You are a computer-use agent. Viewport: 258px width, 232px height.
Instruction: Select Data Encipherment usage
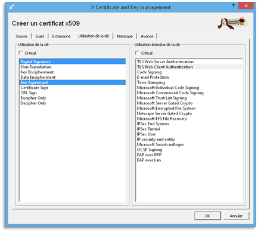coord(73,77)
